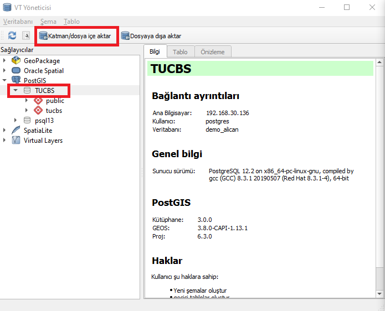Viewport: 385px width, 311px height.
Task: Select the GeoPackage tree item
Action: 42,60
